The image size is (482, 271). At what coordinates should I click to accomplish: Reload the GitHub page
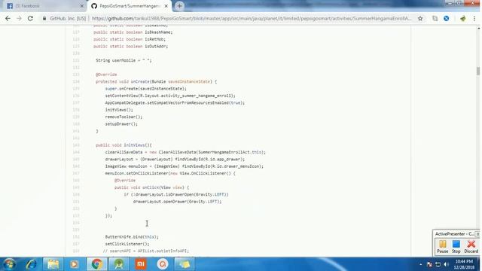(30, 18)
